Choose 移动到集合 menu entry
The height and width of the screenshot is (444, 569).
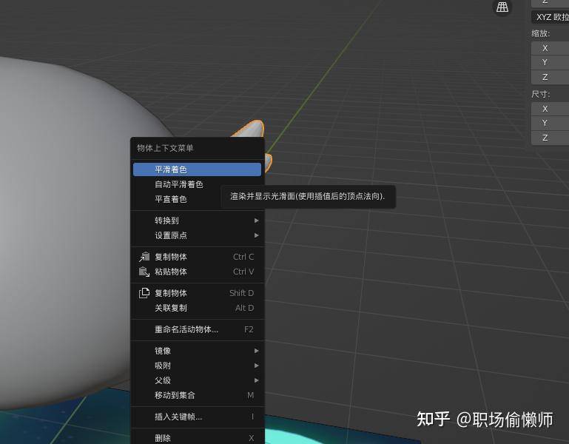coord(197,395)
